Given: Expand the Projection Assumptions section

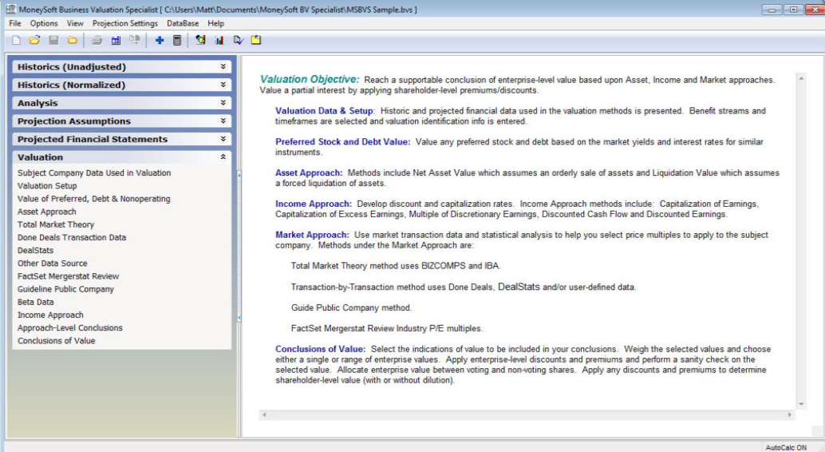Looking at the screenshot, I should (223, 121).
